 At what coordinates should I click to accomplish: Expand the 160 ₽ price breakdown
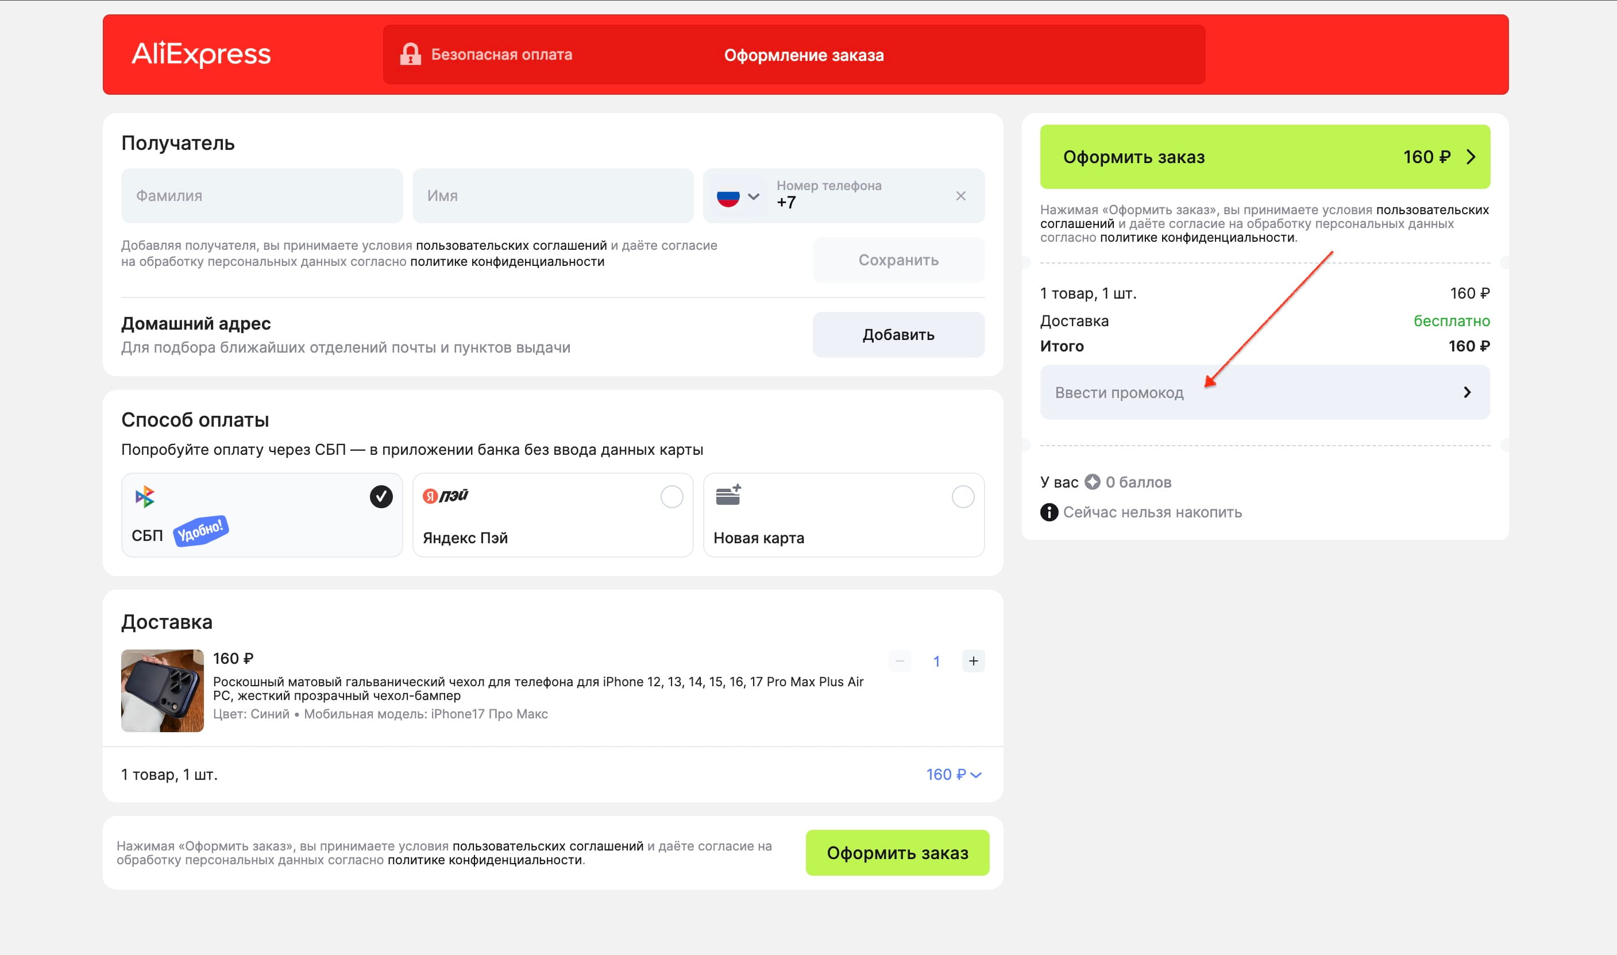[954, 774]
